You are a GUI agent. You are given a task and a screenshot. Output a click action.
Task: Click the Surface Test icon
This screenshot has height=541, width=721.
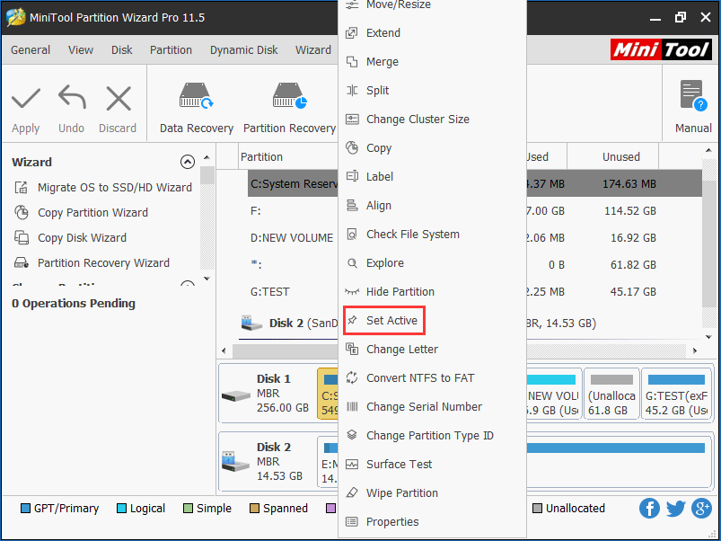click(x=352, y=465)
